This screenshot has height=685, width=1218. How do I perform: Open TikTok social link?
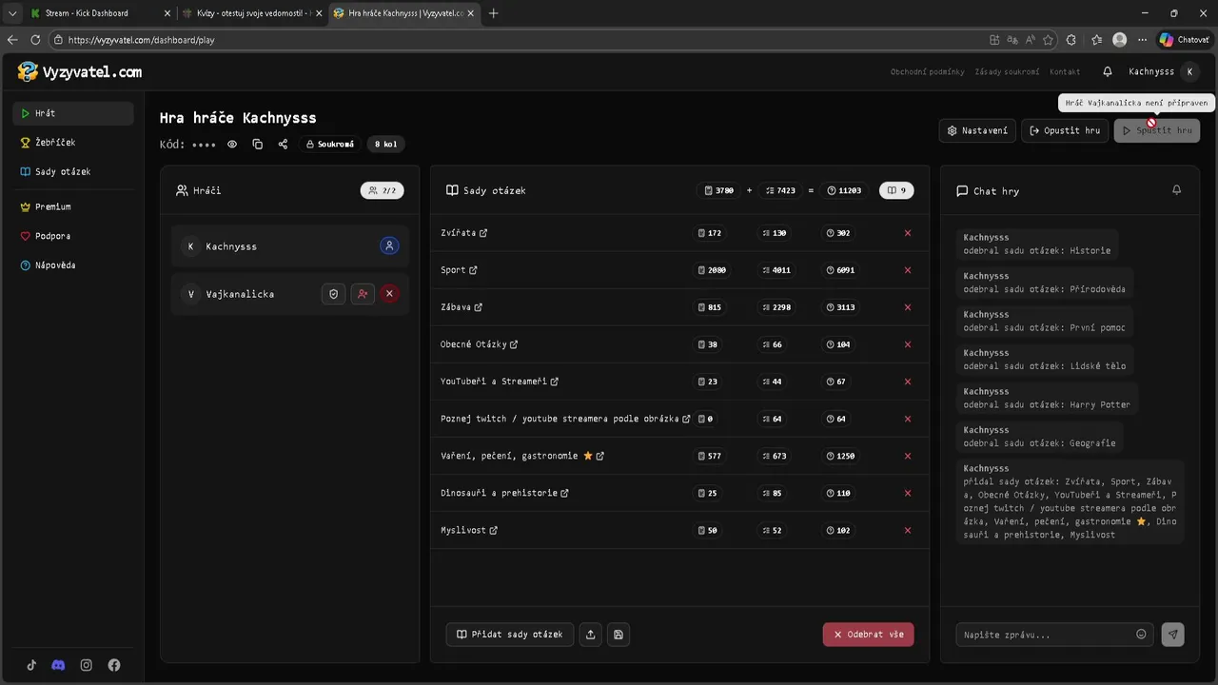(x=31, y=665)
